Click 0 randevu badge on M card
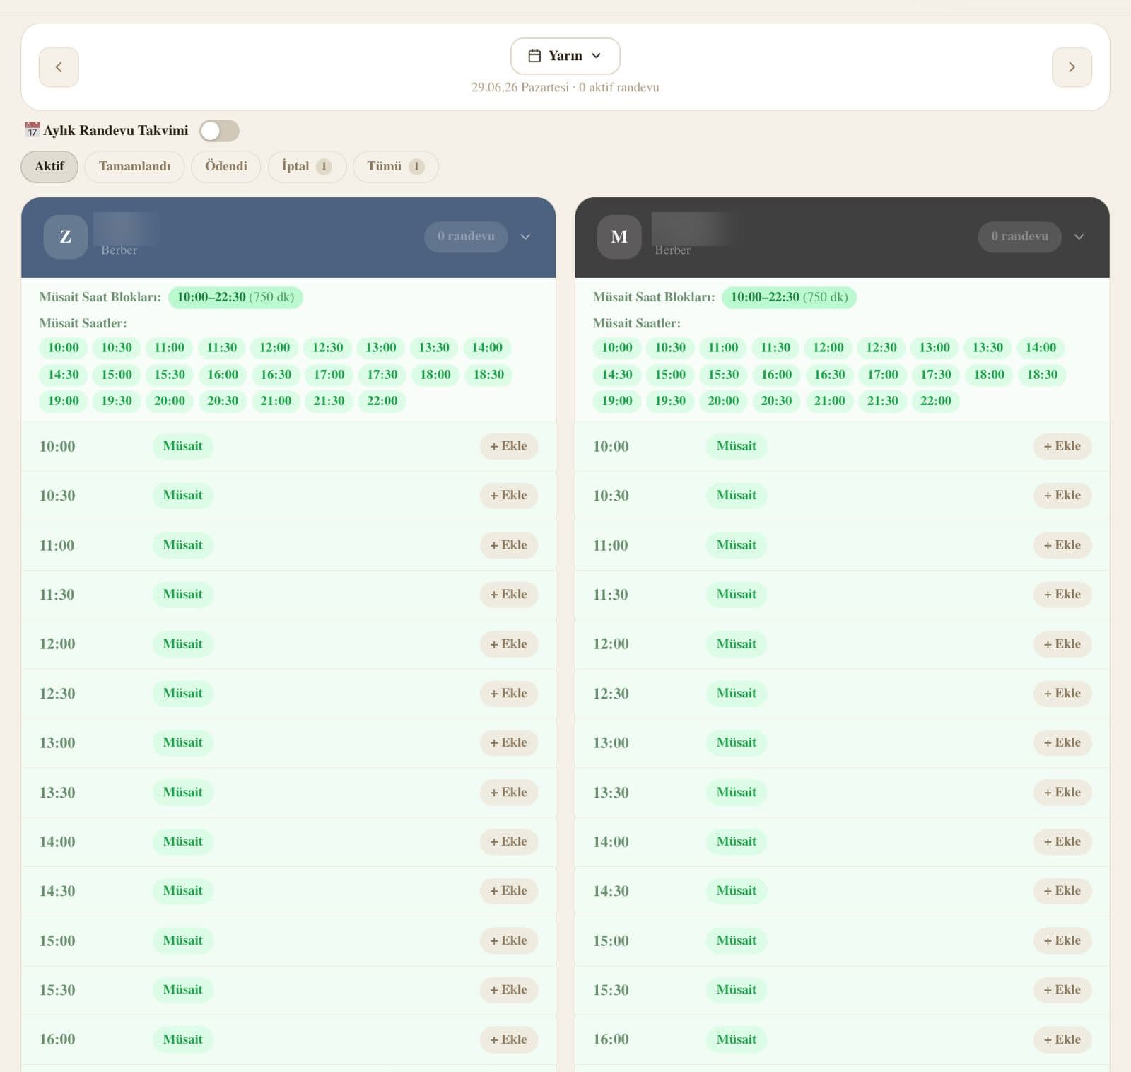 (1019, 236)
